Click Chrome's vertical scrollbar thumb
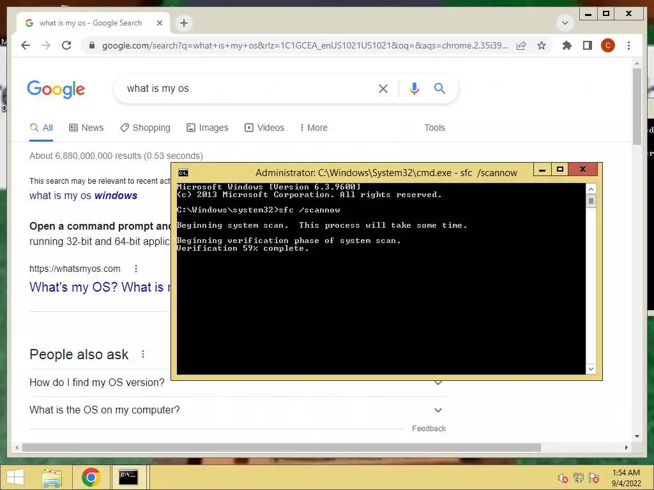654x490 pixels. point(637,107)
